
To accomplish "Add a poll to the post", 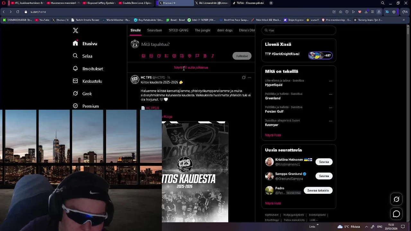I will [x=166, y=56].
